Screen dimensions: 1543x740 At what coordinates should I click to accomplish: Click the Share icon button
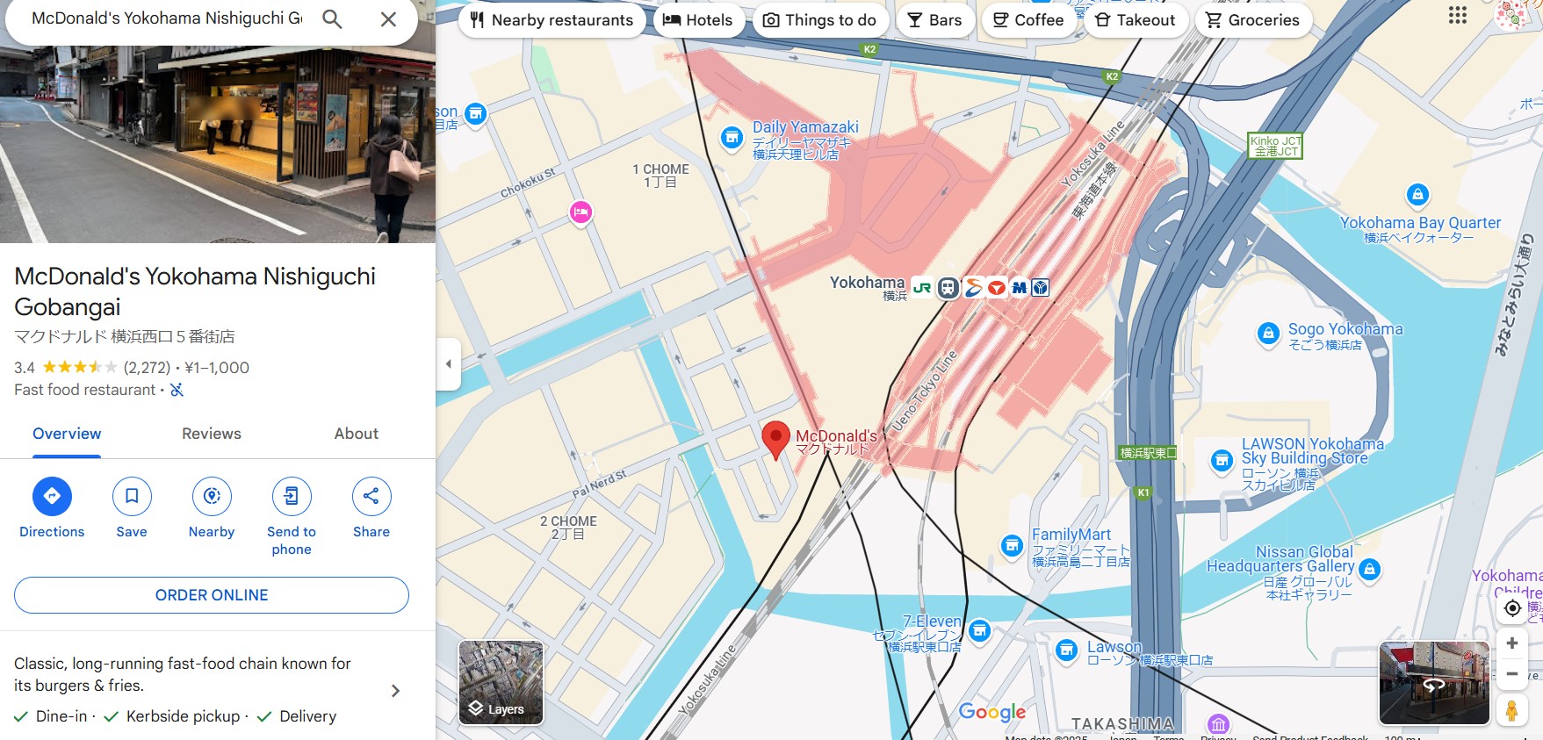(x=371, y=496)
